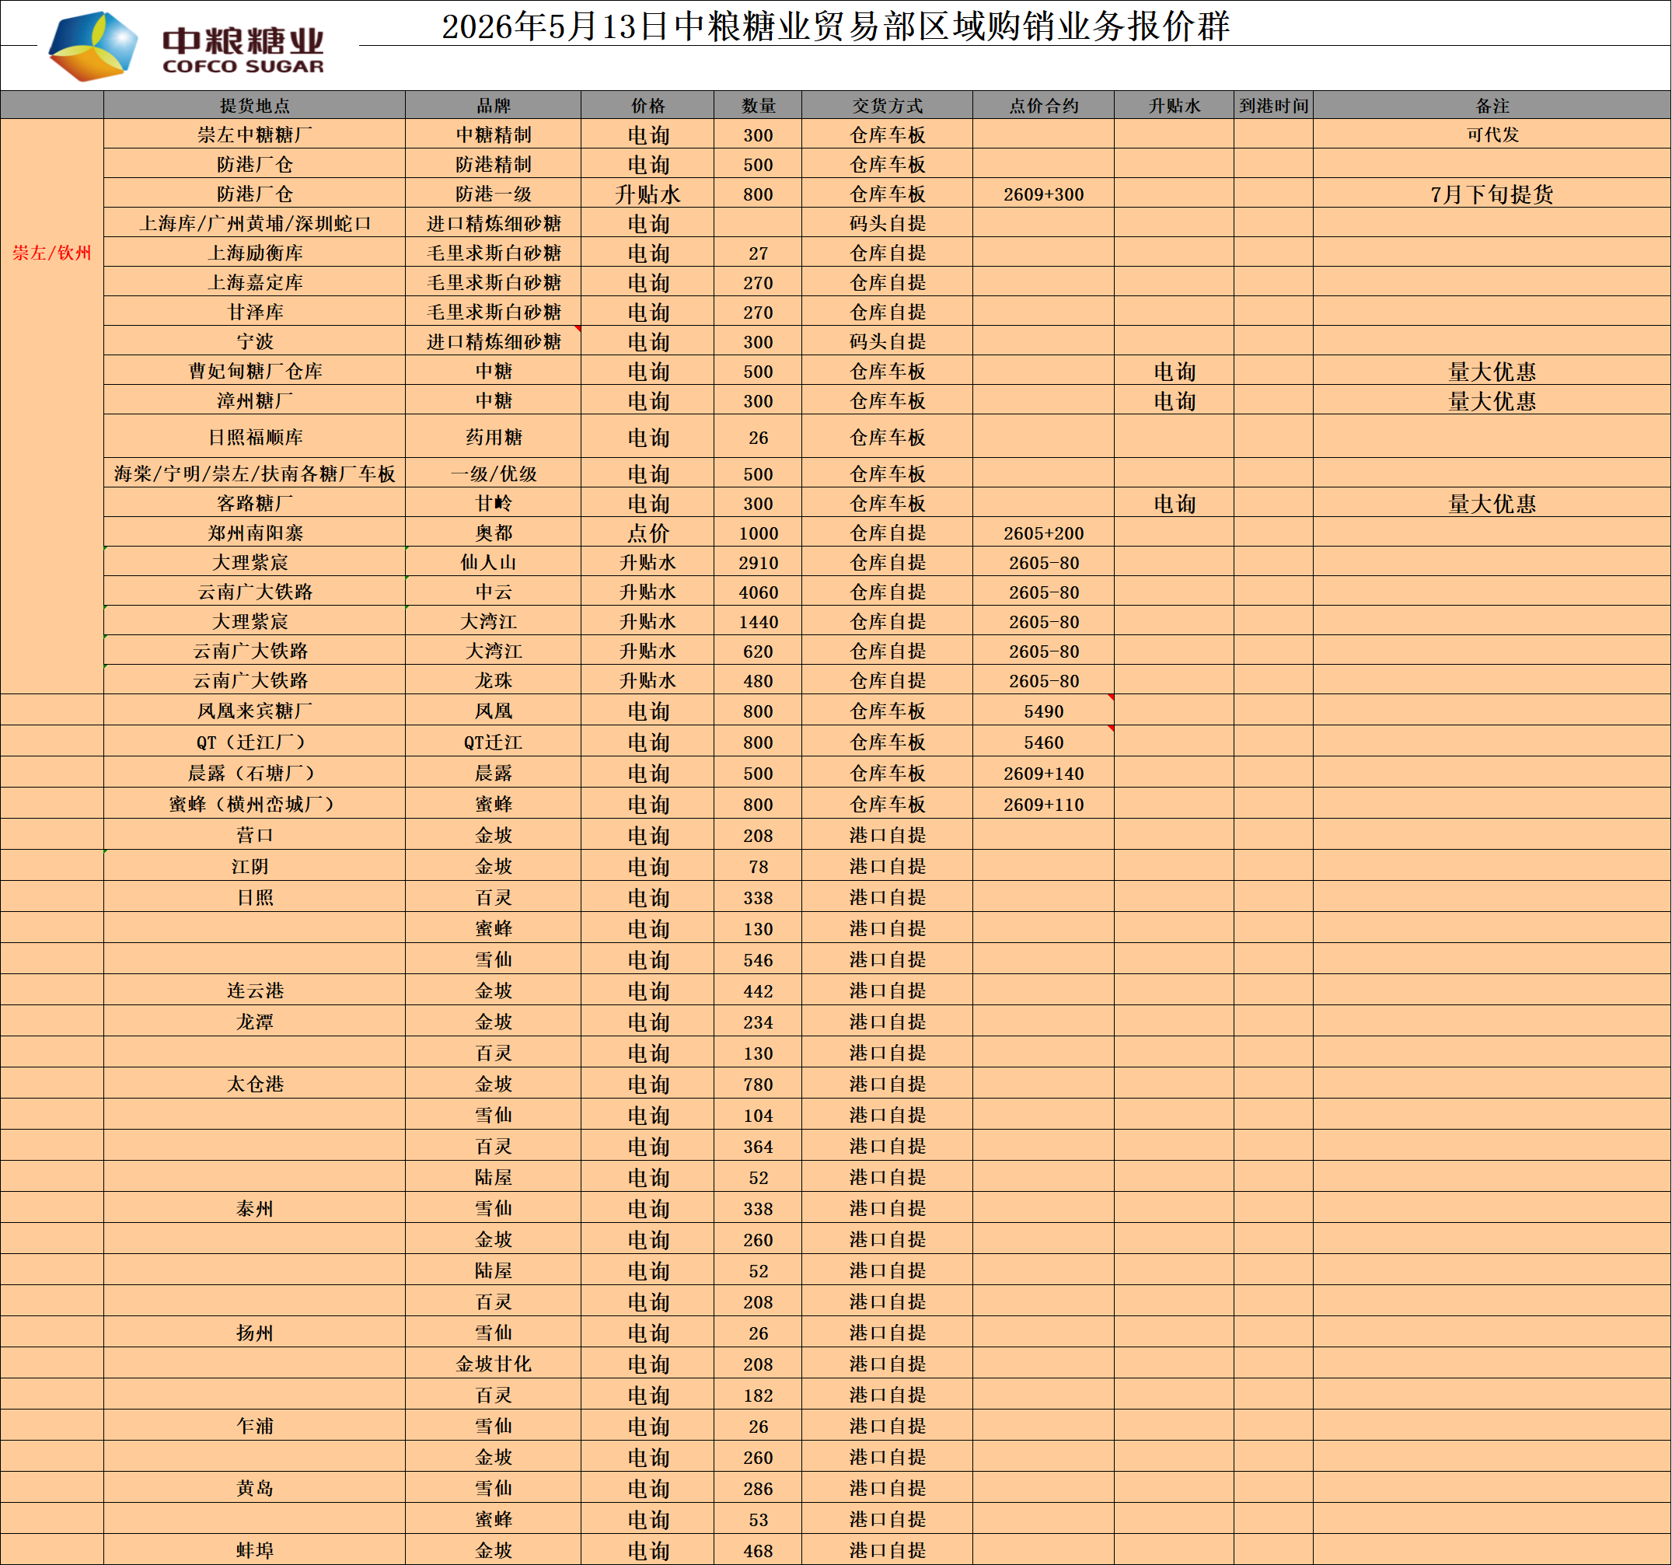The width and height of the screenshot is (1672, 1565).
Task: Select the 数量 column header
Action: (758, 105)
